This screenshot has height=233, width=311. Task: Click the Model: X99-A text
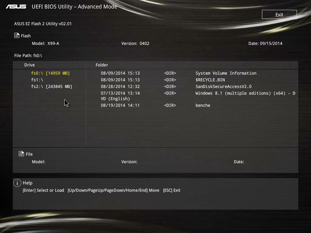46,43
